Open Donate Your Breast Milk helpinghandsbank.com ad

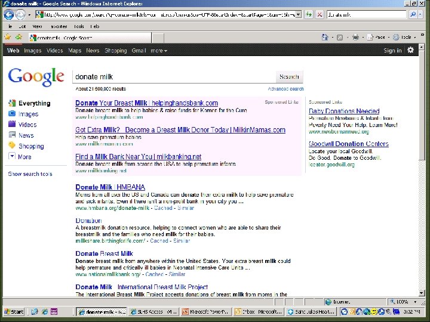click(147, 103)
